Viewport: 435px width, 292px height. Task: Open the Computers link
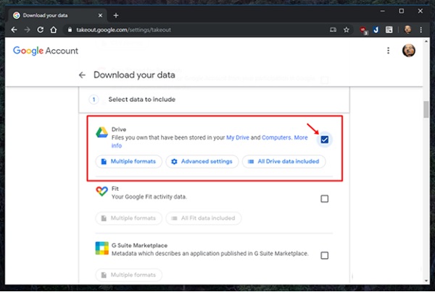[x=276, y=137]
